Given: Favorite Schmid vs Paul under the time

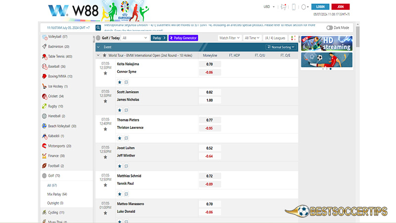Looking at the screenshot, I should [x=105, y=185].
